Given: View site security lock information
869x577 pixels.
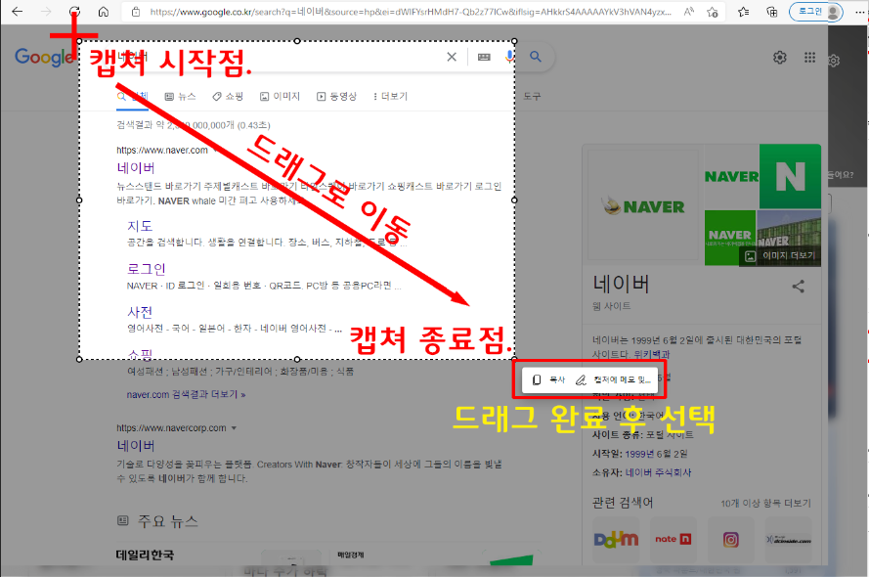Looking at the screenshot, I should coord(136,12).
